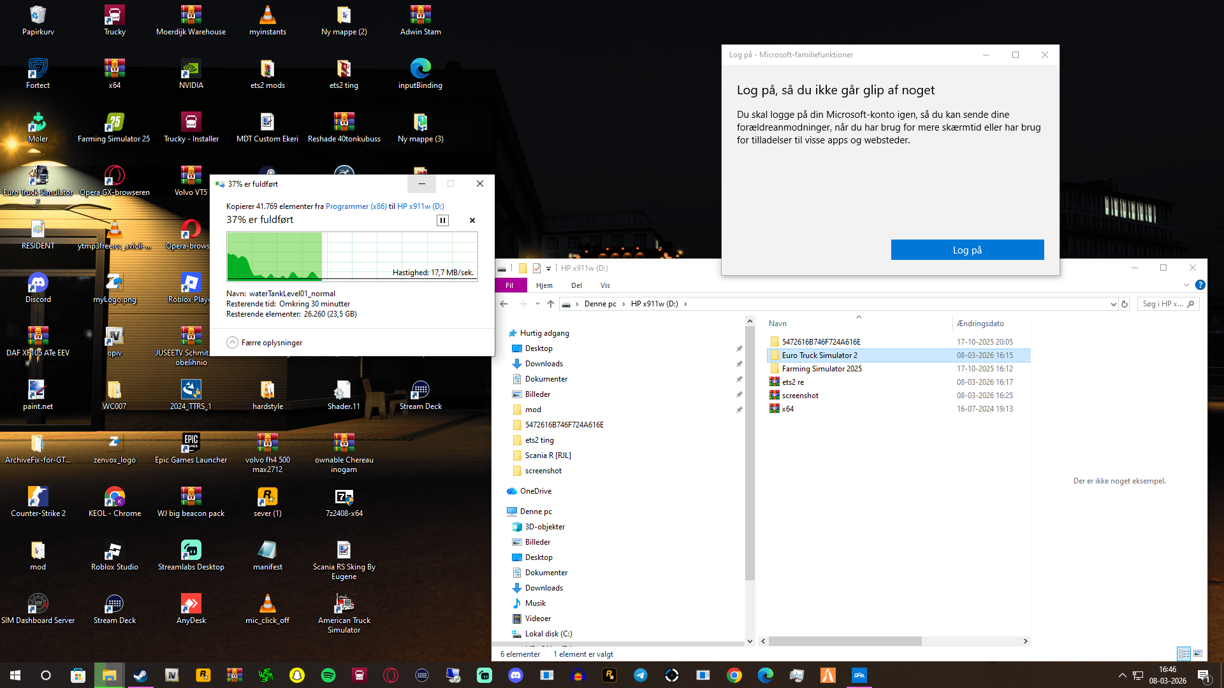The width and height of the screenshot is (1224, 688).
Task: Collapse details via Færre oplysninger
Action: pyautogui.click(x=265, y=343)
